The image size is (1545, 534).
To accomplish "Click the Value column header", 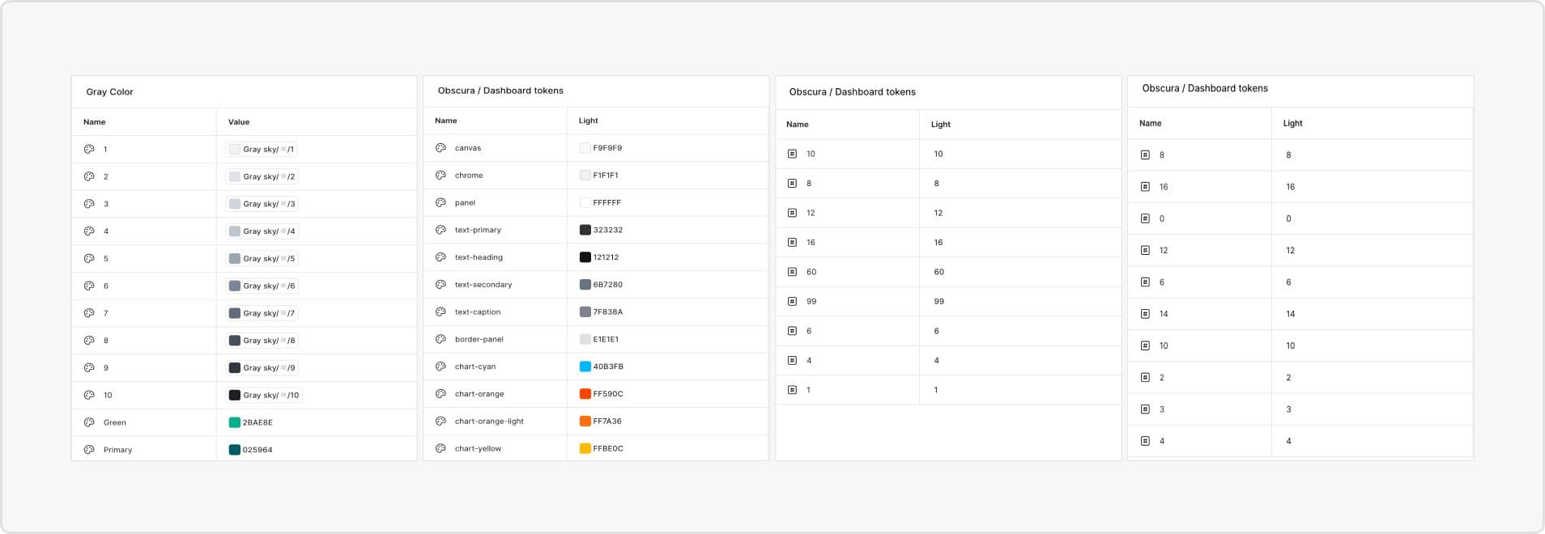I will click(x=239, y=122).
